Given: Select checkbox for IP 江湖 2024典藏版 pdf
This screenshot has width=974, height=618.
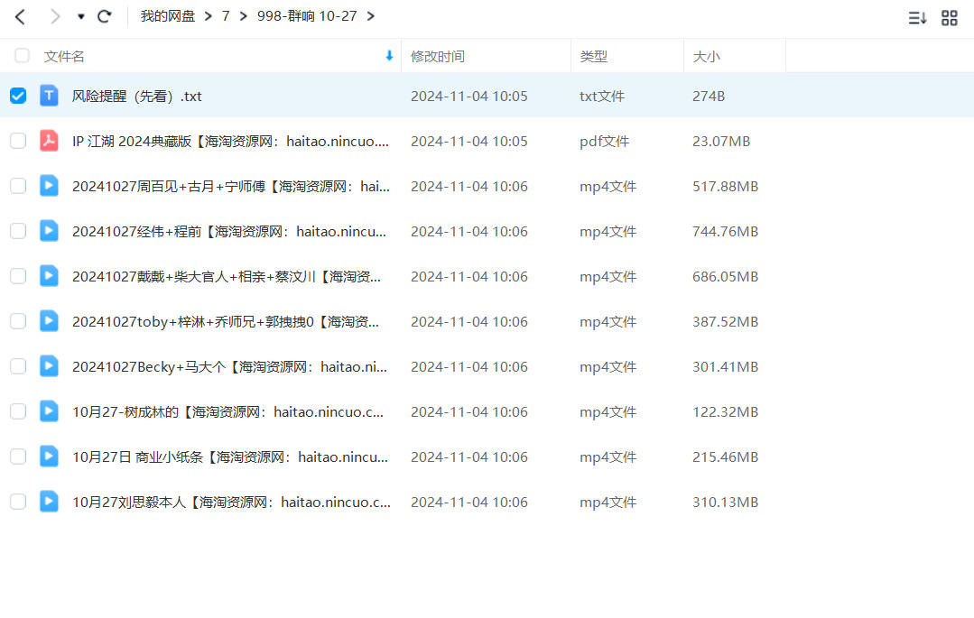Looking at the screenshot, I should (18, 141).
